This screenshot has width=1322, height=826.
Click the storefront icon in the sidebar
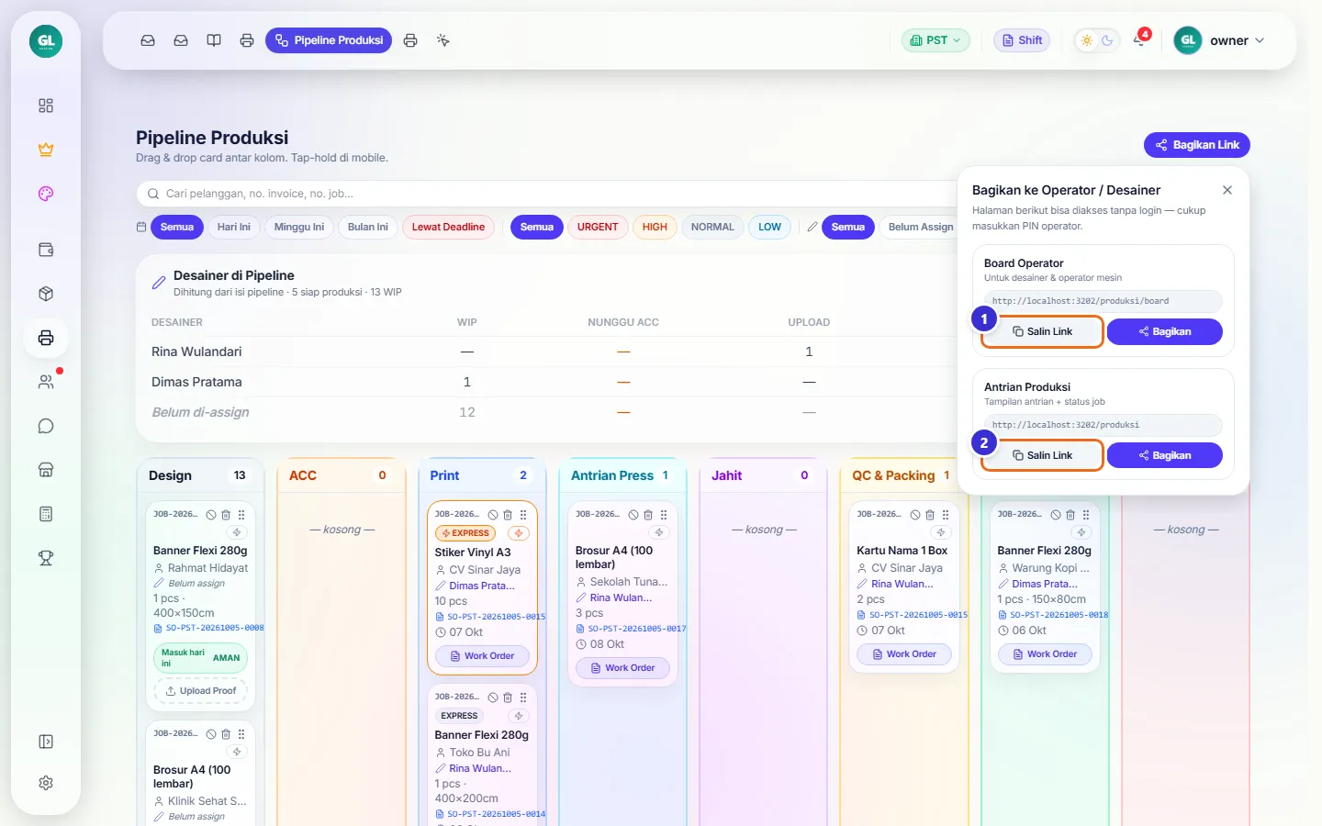point(46,470)
